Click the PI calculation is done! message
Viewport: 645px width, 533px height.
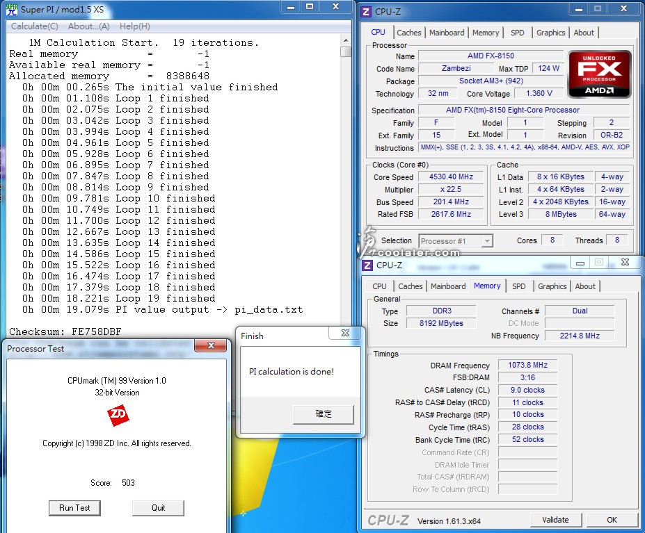pyautogui.click(x=292, y=372)
